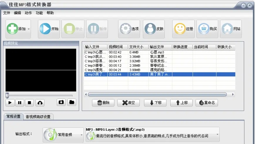
Task: Sort by the 文件大小 column header
Action: point(138,47)
